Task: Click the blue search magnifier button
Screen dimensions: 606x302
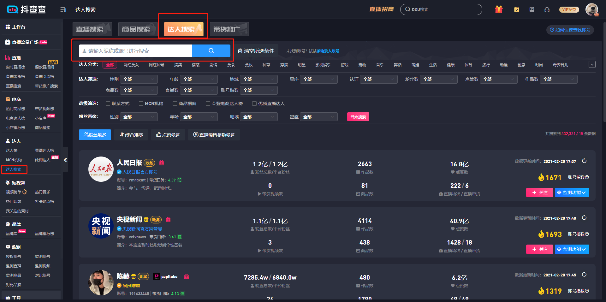Action: [211, 51]
